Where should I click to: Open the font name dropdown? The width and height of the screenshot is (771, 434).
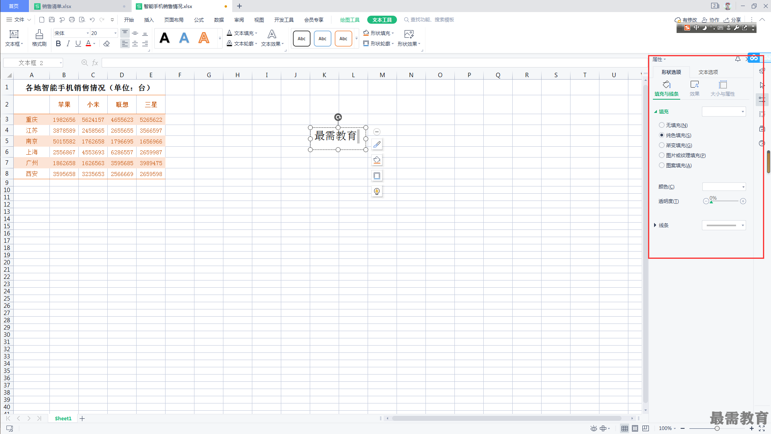(x=88, y=33)
